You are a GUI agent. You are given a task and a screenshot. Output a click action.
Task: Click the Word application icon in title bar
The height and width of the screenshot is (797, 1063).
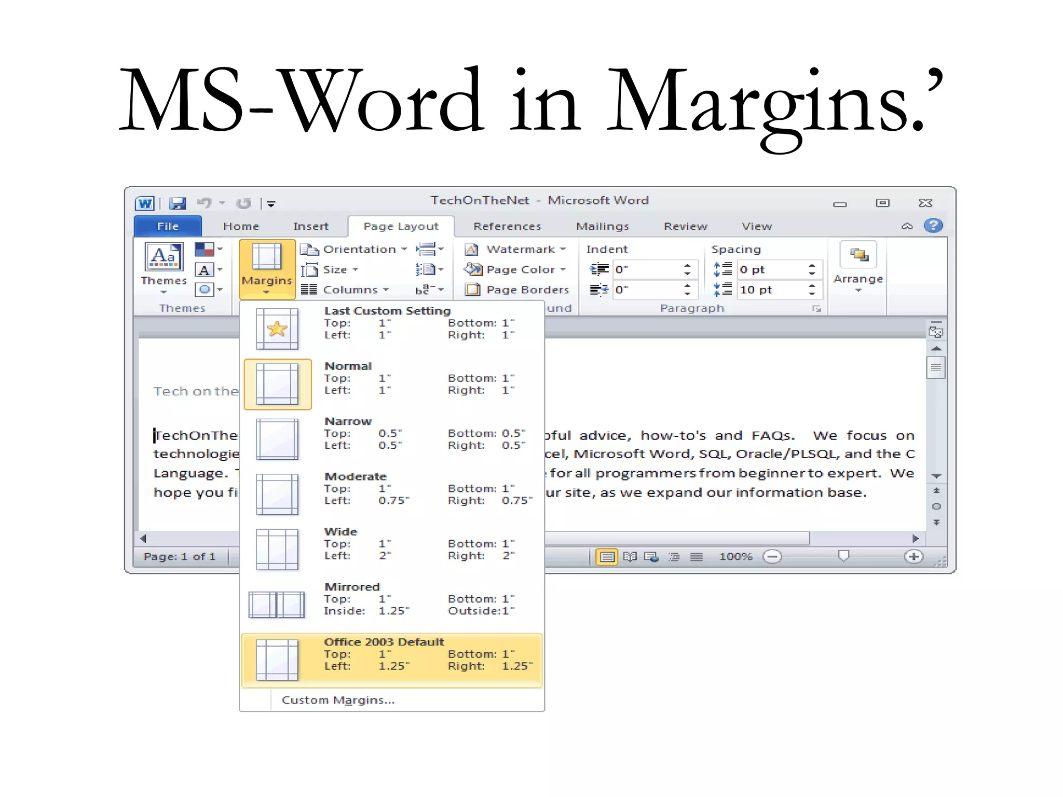(x=145, y=203)
